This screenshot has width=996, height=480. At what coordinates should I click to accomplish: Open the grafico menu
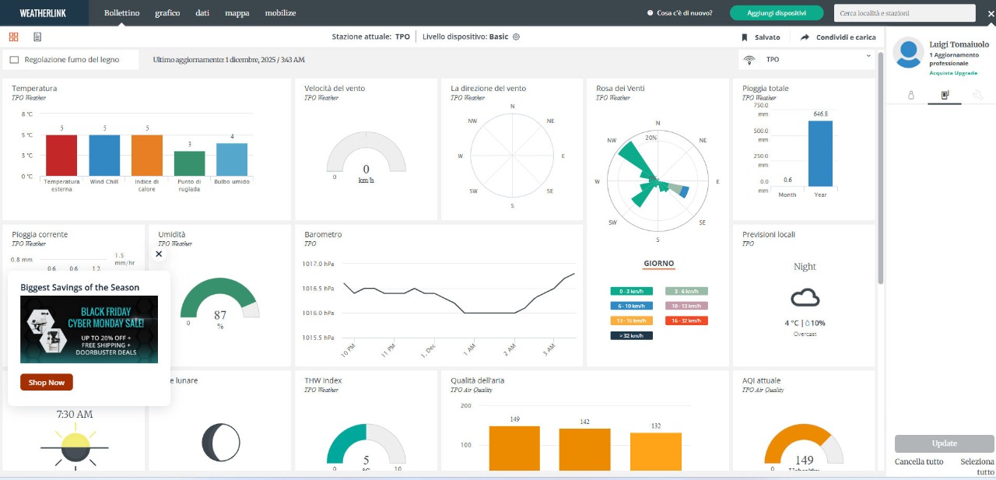[167, 13]
